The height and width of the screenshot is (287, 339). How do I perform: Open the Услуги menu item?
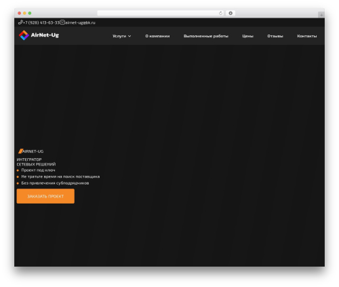(x=119, y=36)
